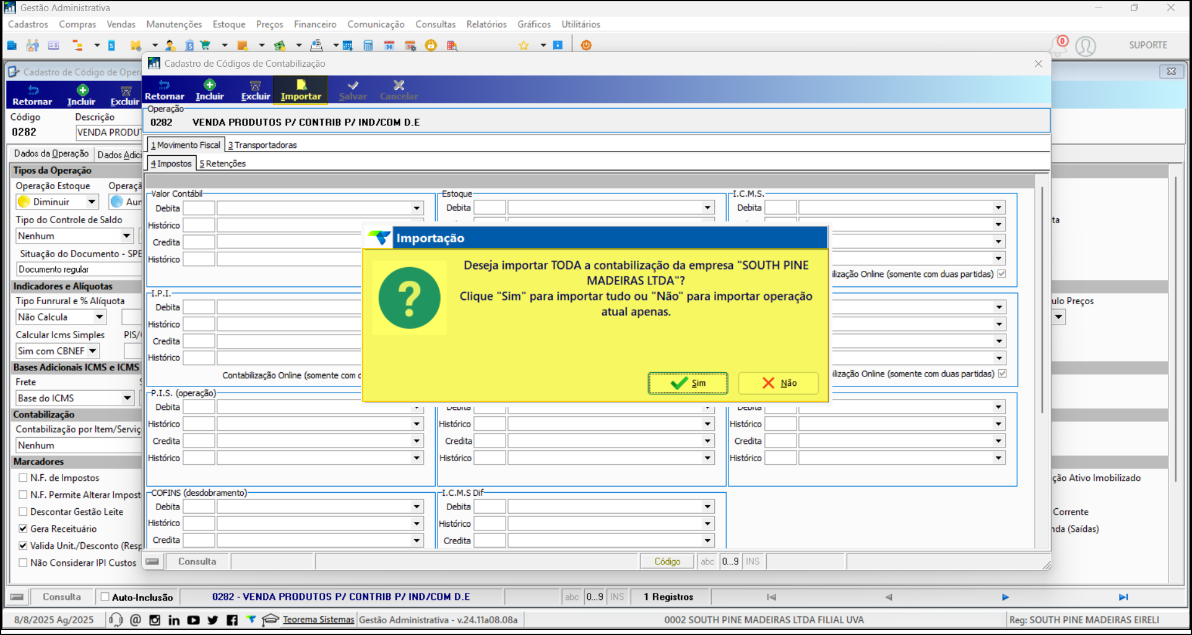
Task: Click the calendar with gear toolbar icon
Action: (410, 45)
